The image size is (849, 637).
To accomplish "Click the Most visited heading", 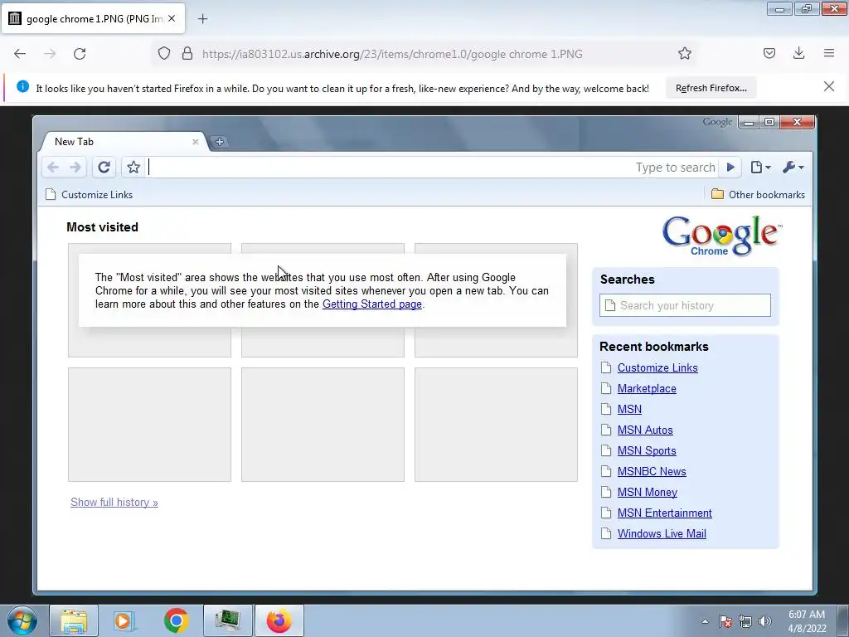I will [x=102, y=227].
